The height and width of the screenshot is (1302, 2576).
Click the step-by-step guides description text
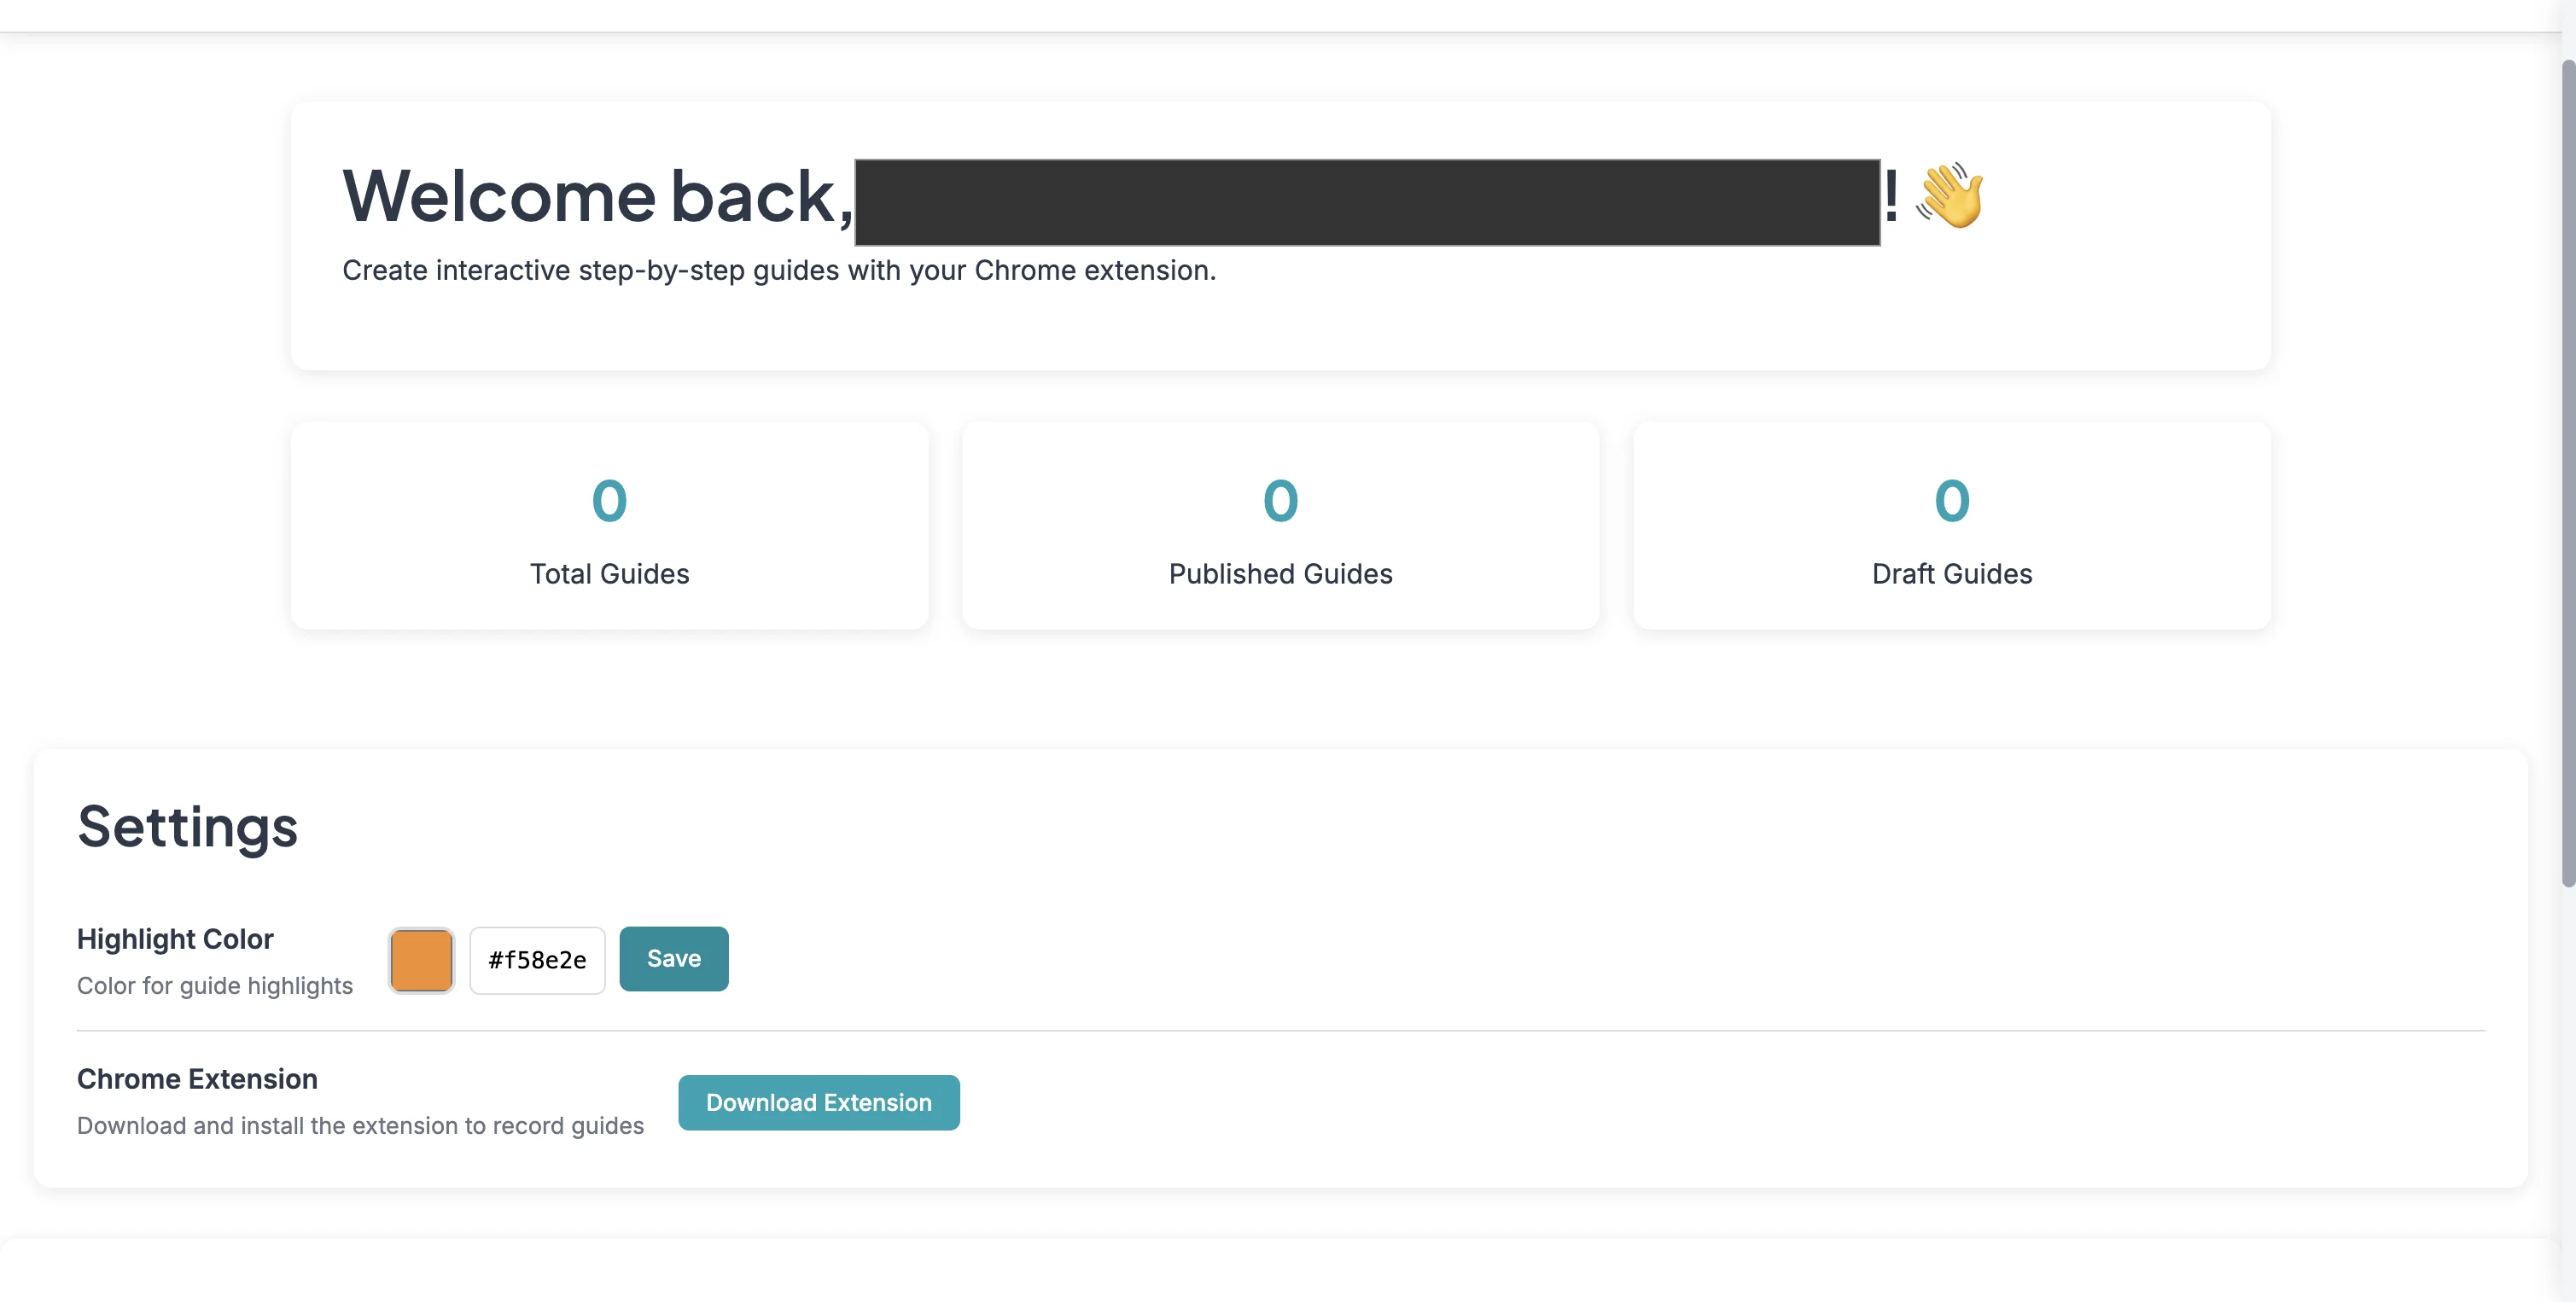[x=779, y=270]
